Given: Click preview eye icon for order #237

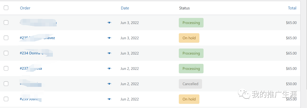Looking at the screenshot, I should [109, 68].
